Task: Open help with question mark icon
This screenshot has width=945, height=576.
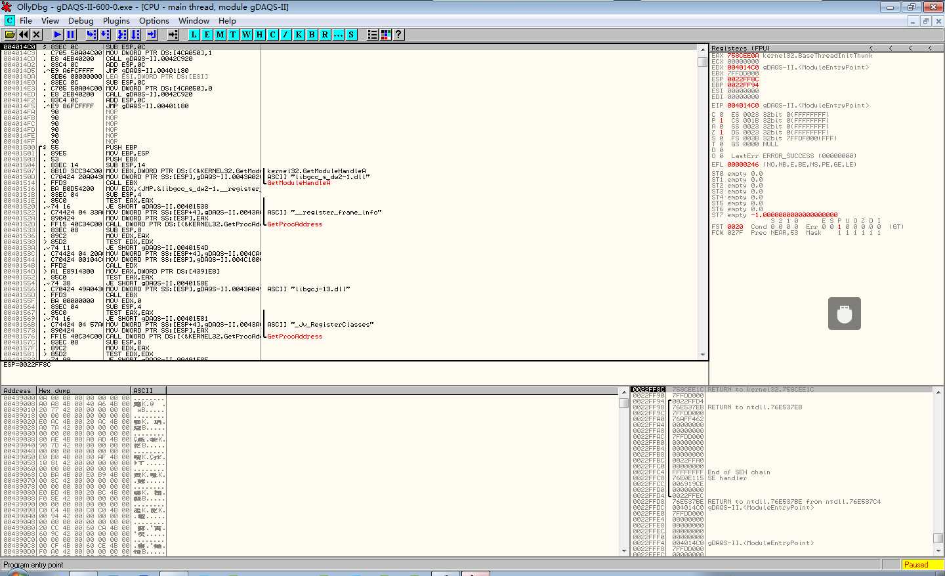Action: (x=398, y=34)
